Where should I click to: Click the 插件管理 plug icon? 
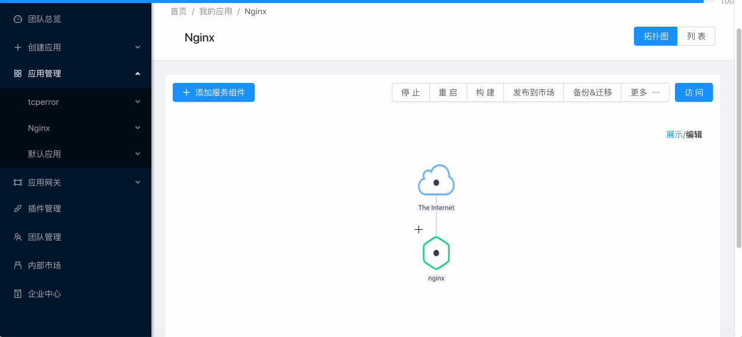click(18, 208)
